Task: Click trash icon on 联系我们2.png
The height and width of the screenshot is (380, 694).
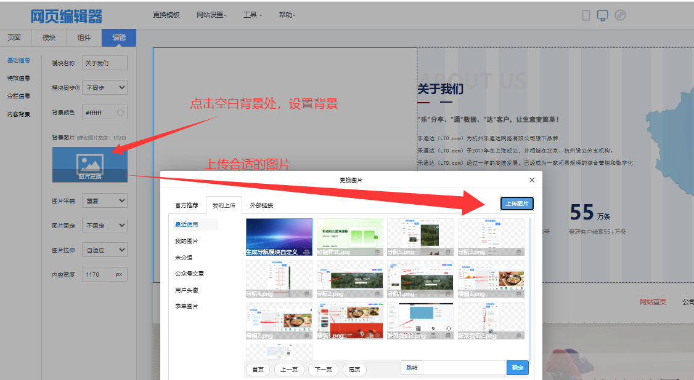Action: [518, 336]
